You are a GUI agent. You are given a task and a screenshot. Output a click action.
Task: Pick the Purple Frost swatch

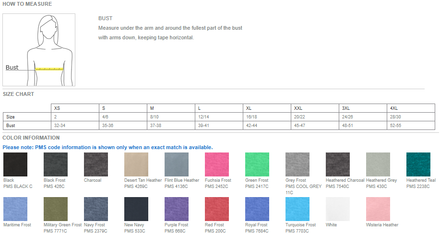[177, 209]
